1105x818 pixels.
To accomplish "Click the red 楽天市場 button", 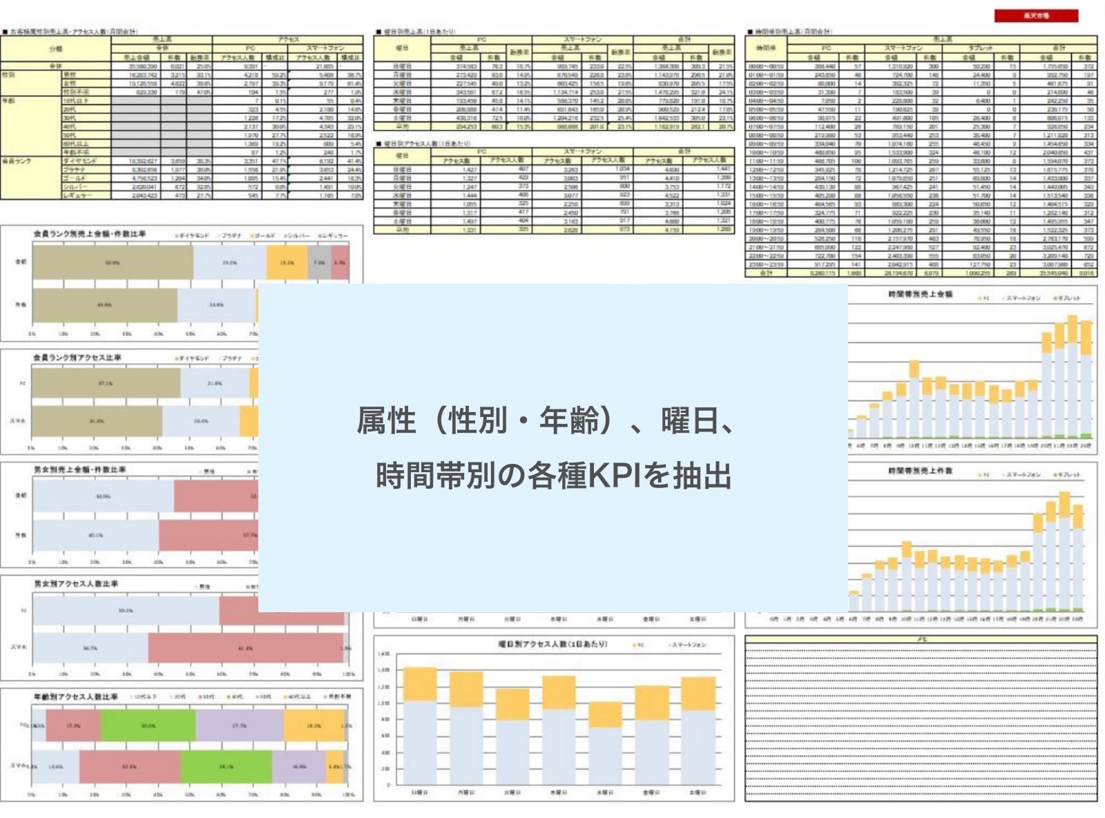I will click(x=1035, y=15).
